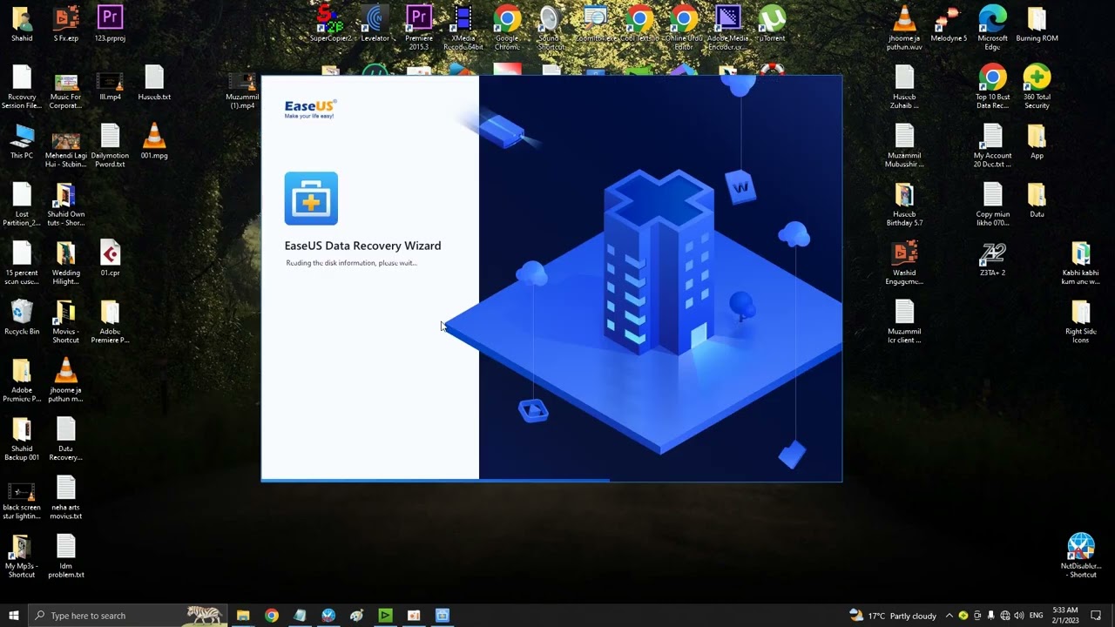Select the jhoome ja puthan.wav audio file

click(904, 28)
